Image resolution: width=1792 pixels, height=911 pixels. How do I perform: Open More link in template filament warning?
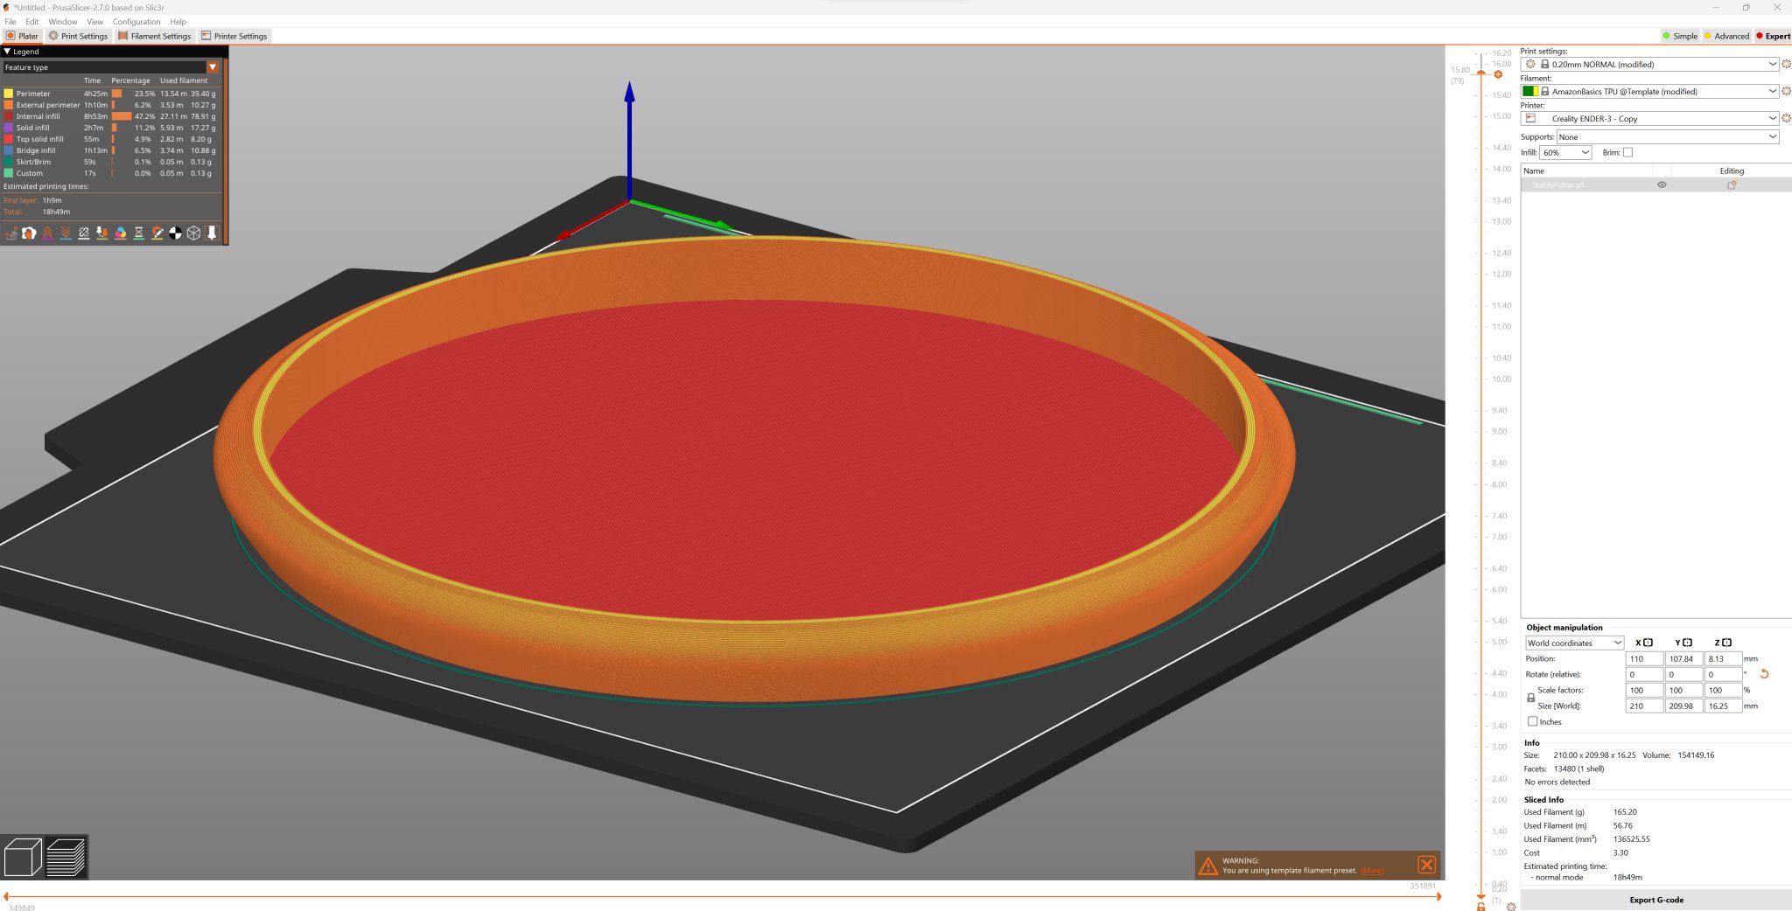[1372, 871]
